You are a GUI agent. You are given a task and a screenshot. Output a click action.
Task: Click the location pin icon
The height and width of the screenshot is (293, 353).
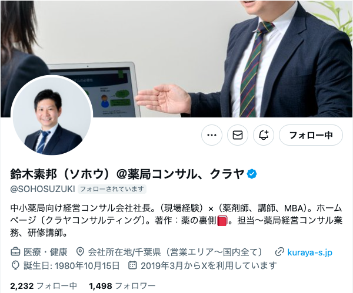[80, 252]
